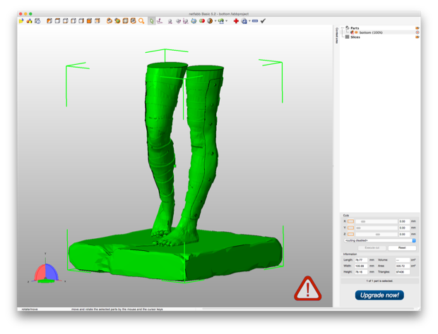The height and width of the screenshot is (334, 438).
Task: Click the red warning triangle in the viewport
Action: (x=307, y=289)
